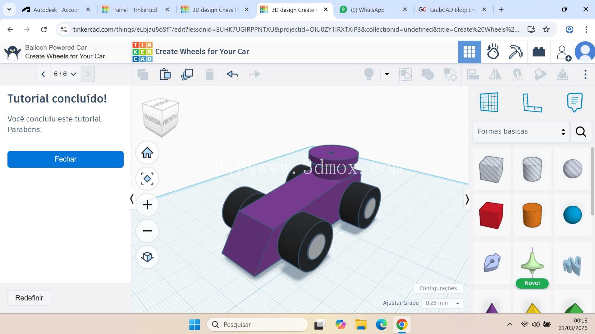Search shapes with magnifier icon

pyautogui.click(x=581, y=132)
